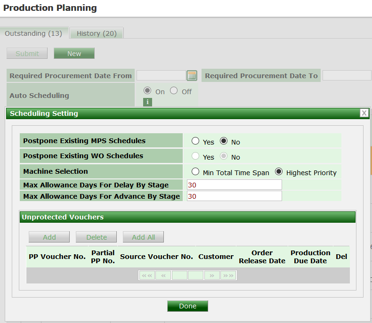
Task: Select No for Postpone Existing MPS Schedules
Action: [224, 141]
